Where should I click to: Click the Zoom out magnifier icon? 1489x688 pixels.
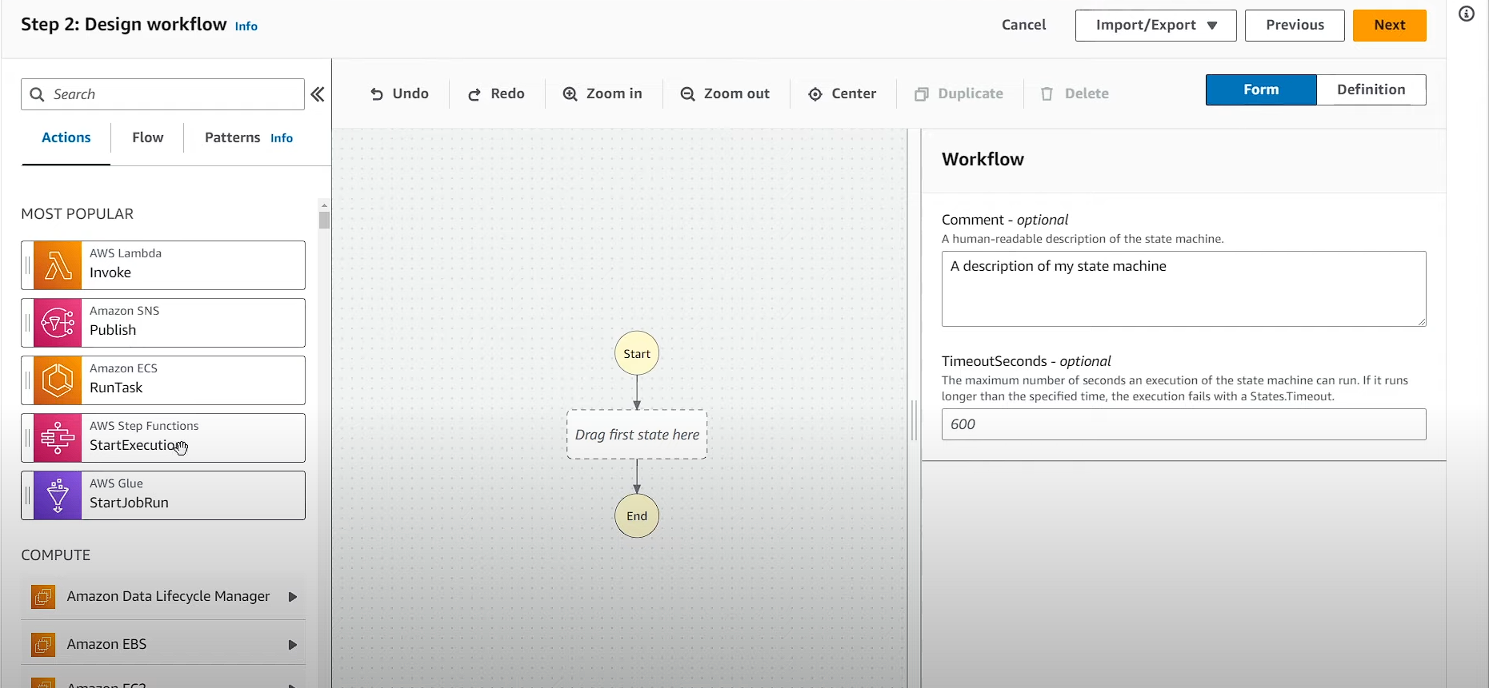[687, 94]
